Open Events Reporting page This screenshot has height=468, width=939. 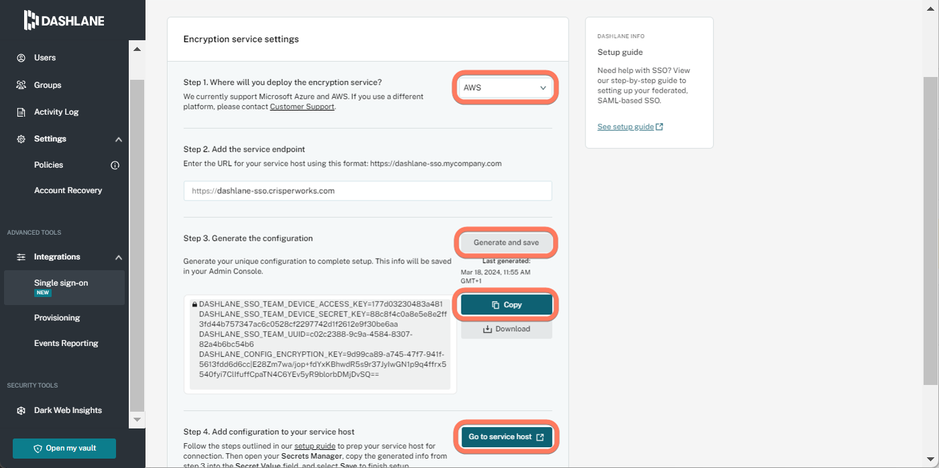tap(66, 343)
